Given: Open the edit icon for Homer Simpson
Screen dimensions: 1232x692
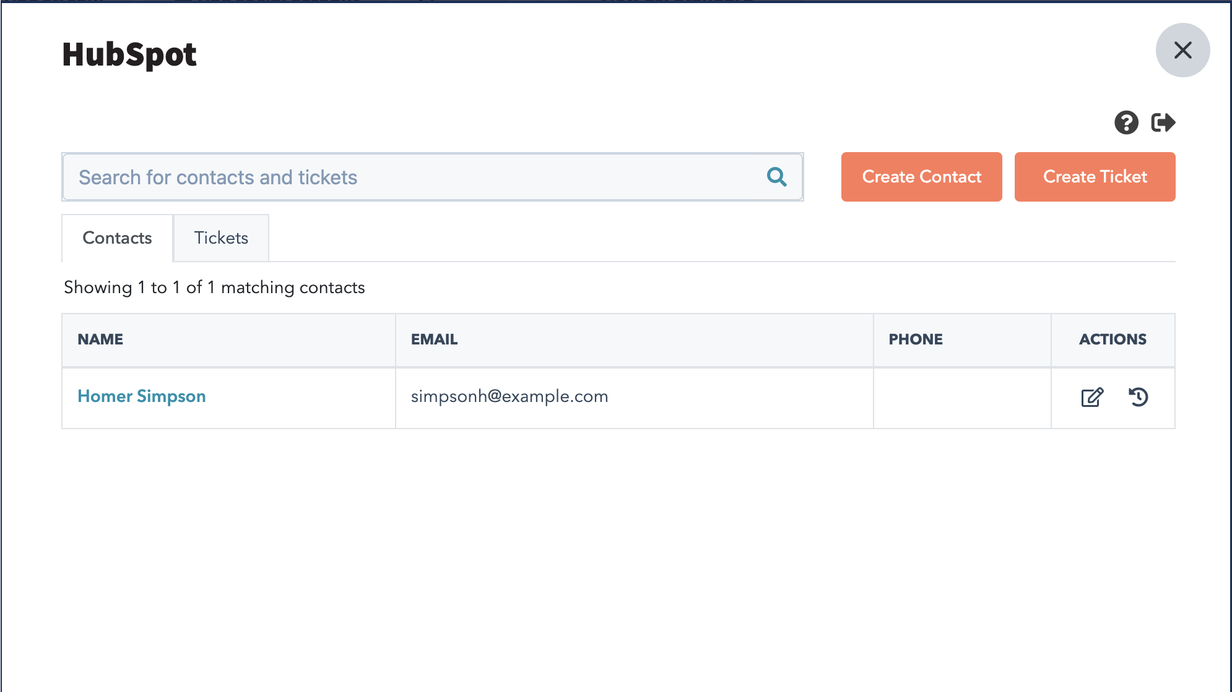Looking at the screenshot, I should click(x=1091, y=398).
